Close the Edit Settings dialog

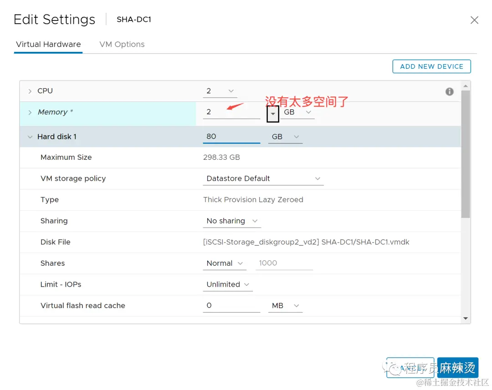coord(474,20)
